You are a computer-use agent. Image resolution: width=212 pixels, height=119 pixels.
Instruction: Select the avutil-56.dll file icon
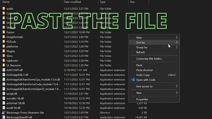[4, 108]
